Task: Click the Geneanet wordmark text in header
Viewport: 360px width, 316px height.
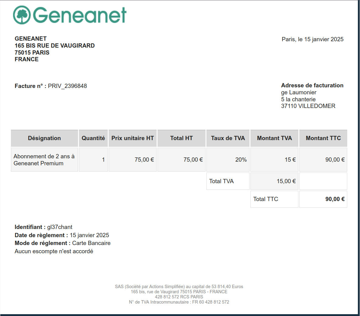Action: (80, 15)
